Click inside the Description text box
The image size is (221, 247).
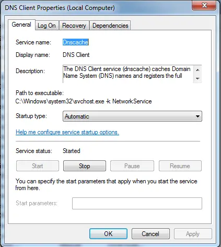point(128,74)
